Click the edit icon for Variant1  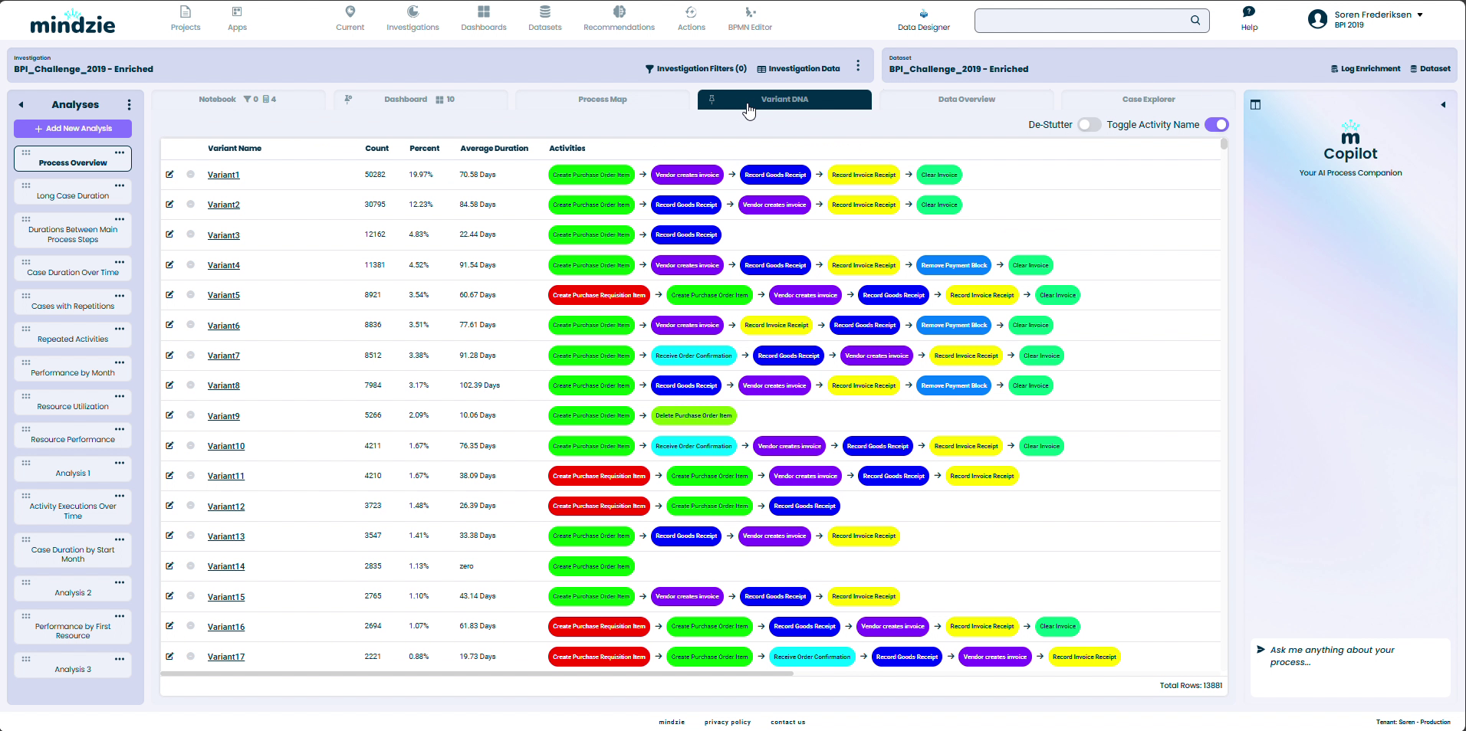169,175
